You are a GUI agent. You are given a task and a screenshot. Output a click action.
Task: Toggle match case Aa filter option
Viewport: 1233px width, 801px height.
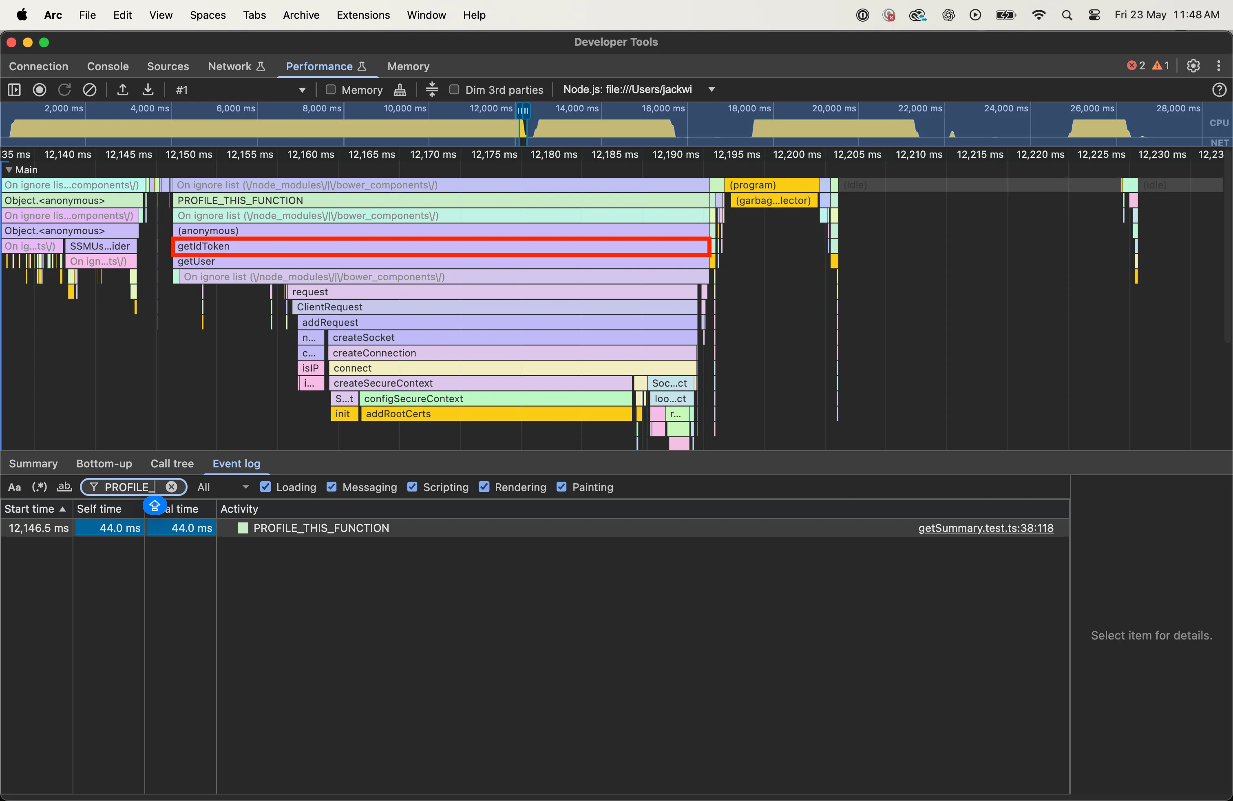click(x=15, y=487)
